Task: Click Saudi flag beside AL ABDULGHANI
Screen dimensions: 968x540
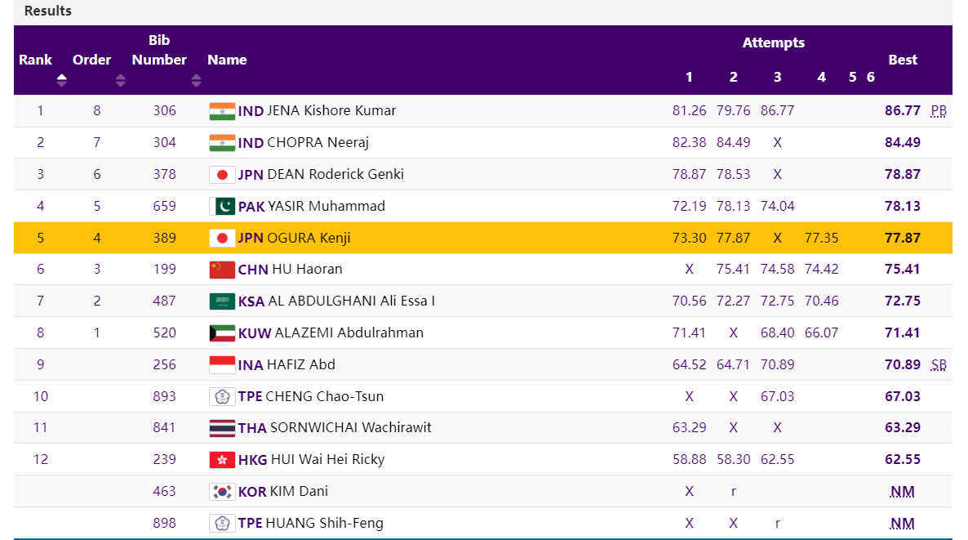Action: point(221,301)
